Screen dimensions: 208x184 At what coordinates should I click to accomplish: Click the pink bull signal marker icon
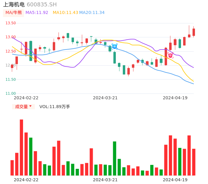tap(170, 55)
